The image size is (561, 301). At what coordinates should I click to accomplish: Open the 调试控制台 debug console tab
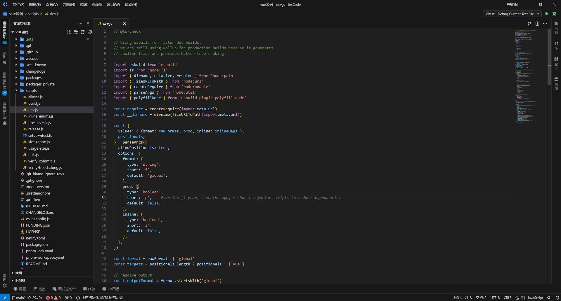click(64, 289)
